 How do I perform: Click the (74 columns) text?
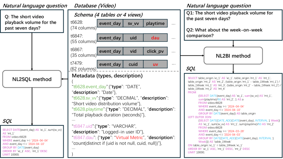coord(83,28)
